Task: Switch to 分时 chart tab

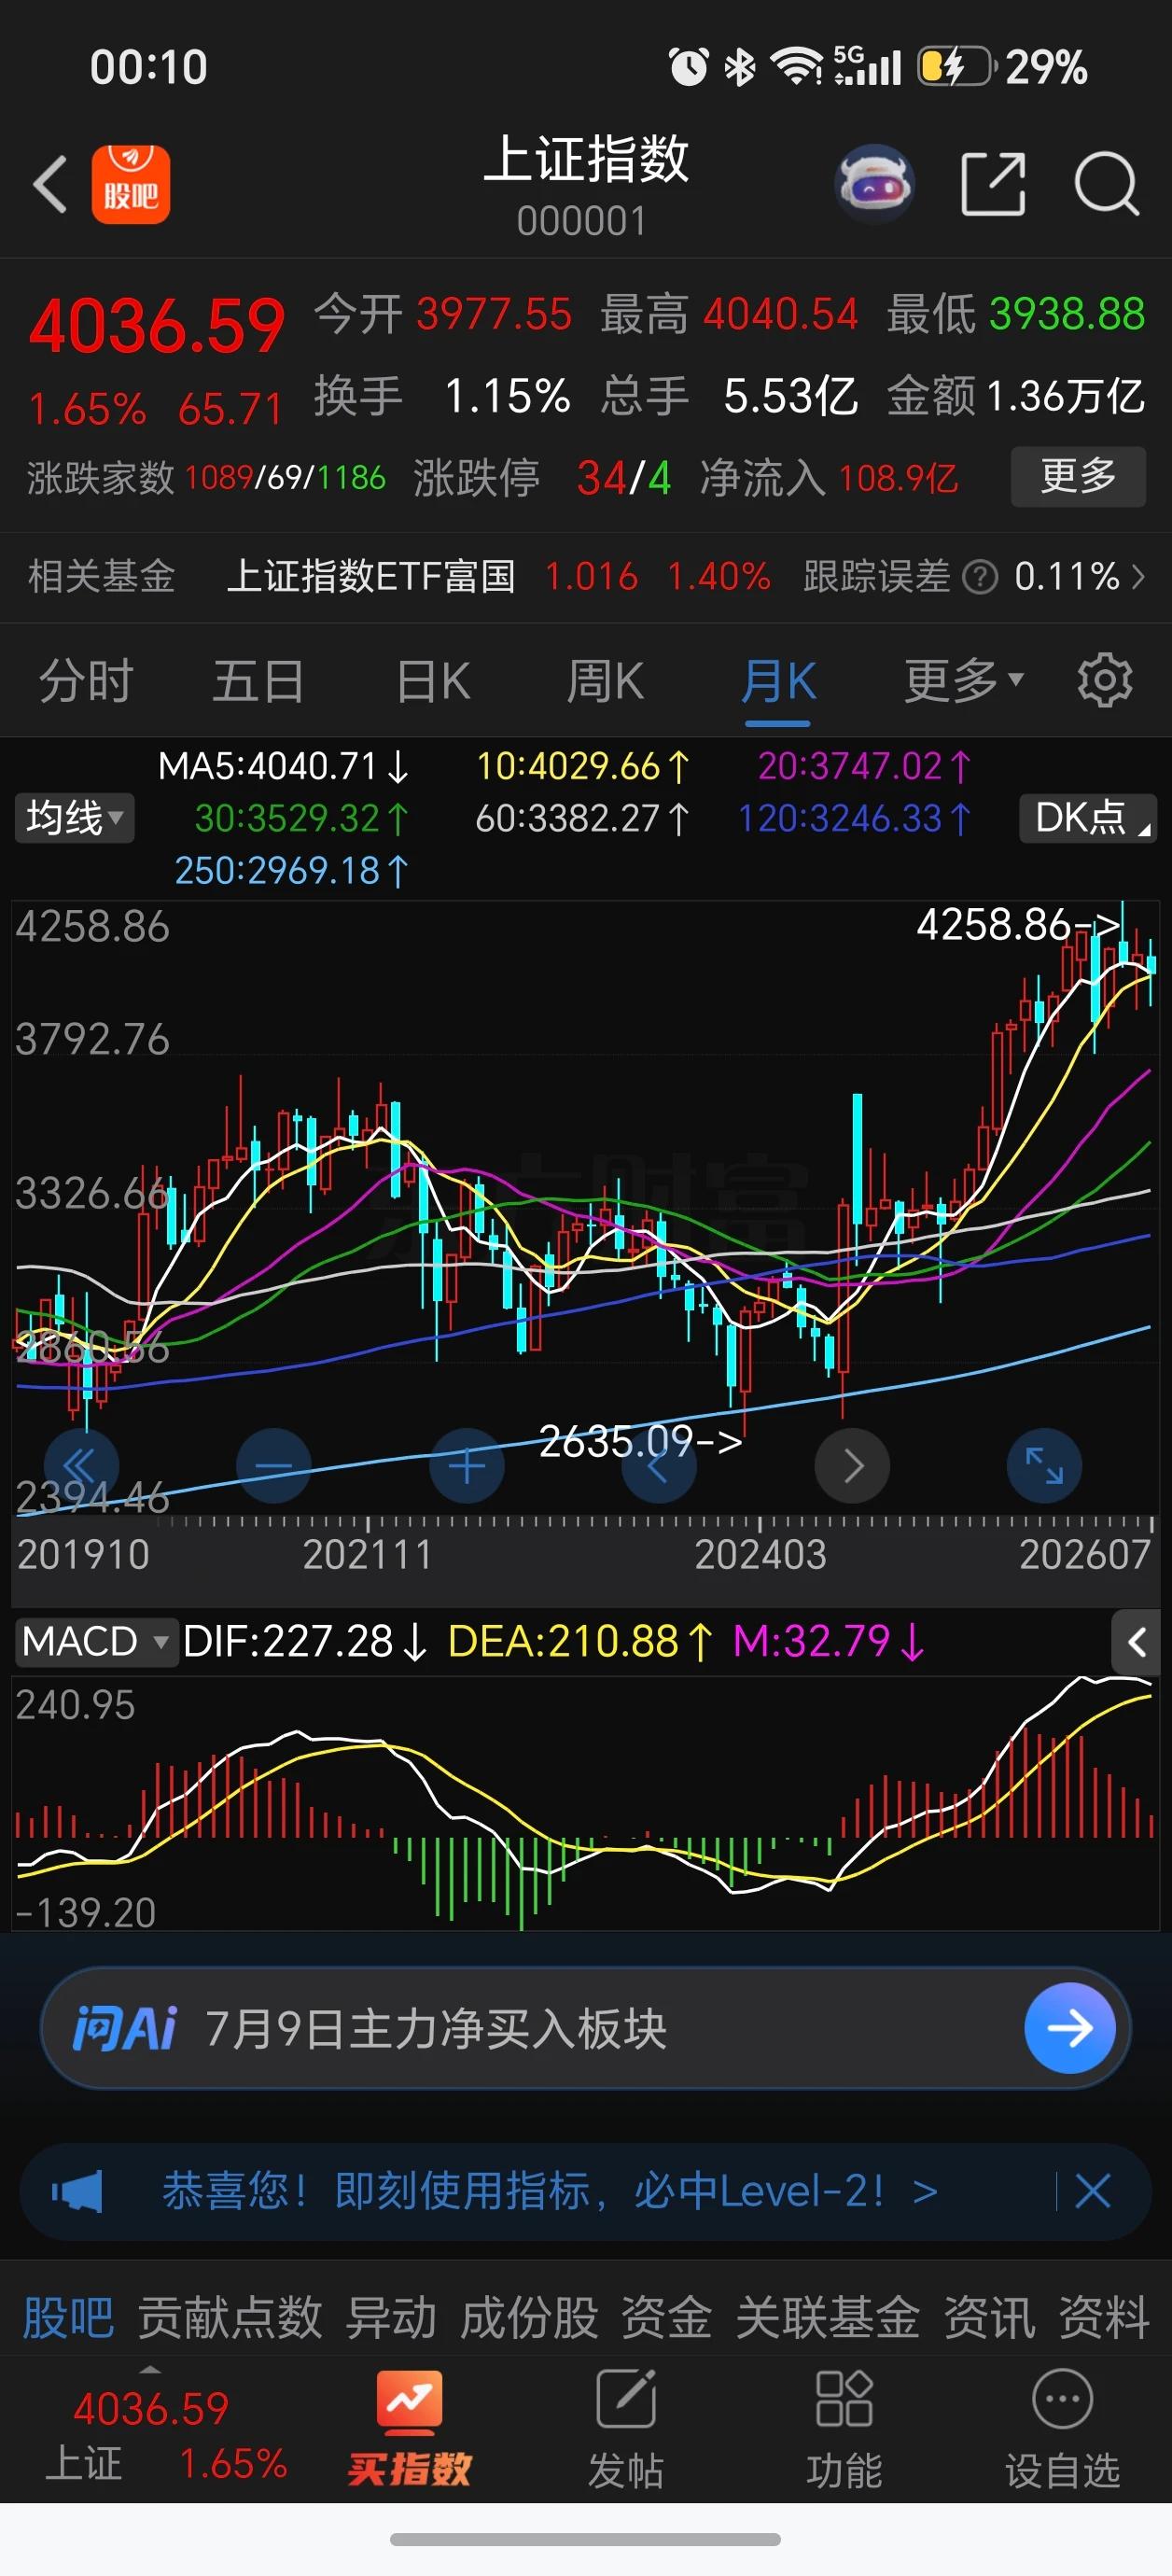Action: tap(86, 681)
